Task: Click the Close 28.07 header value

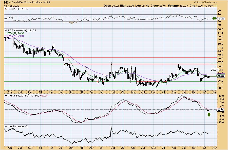Action: [x=158, y=6]
